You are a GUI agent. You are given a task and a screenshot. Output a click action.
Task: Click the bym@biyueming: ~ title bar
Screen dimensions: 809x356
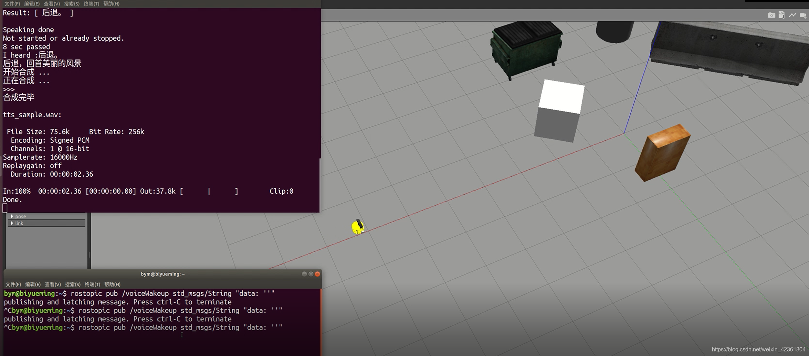click(163, 274)
